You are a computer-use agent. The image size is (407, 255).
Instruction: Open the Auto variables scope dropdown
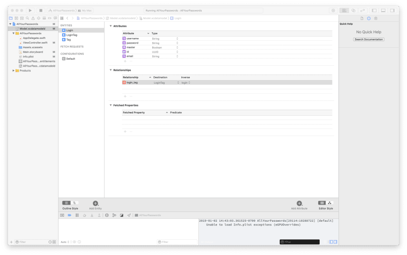point(65,242)
